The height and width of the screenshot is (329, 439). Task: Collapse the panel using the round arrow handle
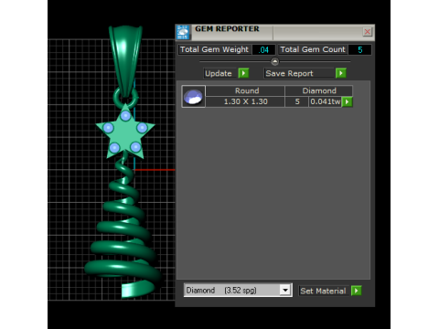[x=274, y=61]
